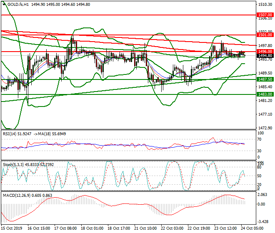Viewport: 275px width, 233px height.
Task: Click the 1497.80 price scale value
Action: point(265,45)
